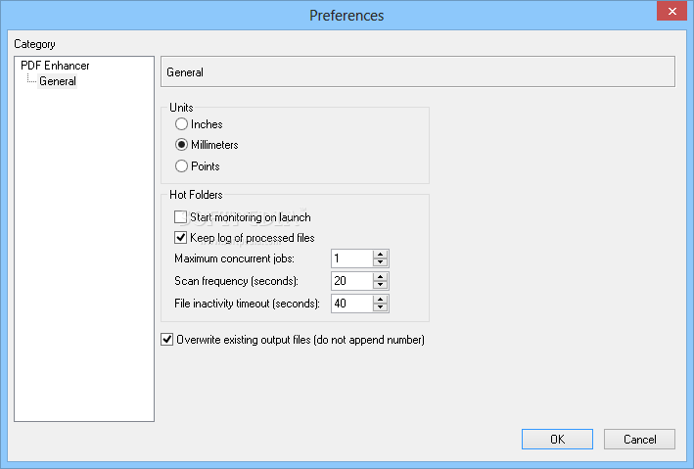Close the Preferences window
Image resolution: width=694 pixels, height=469 pixels.
671,11
